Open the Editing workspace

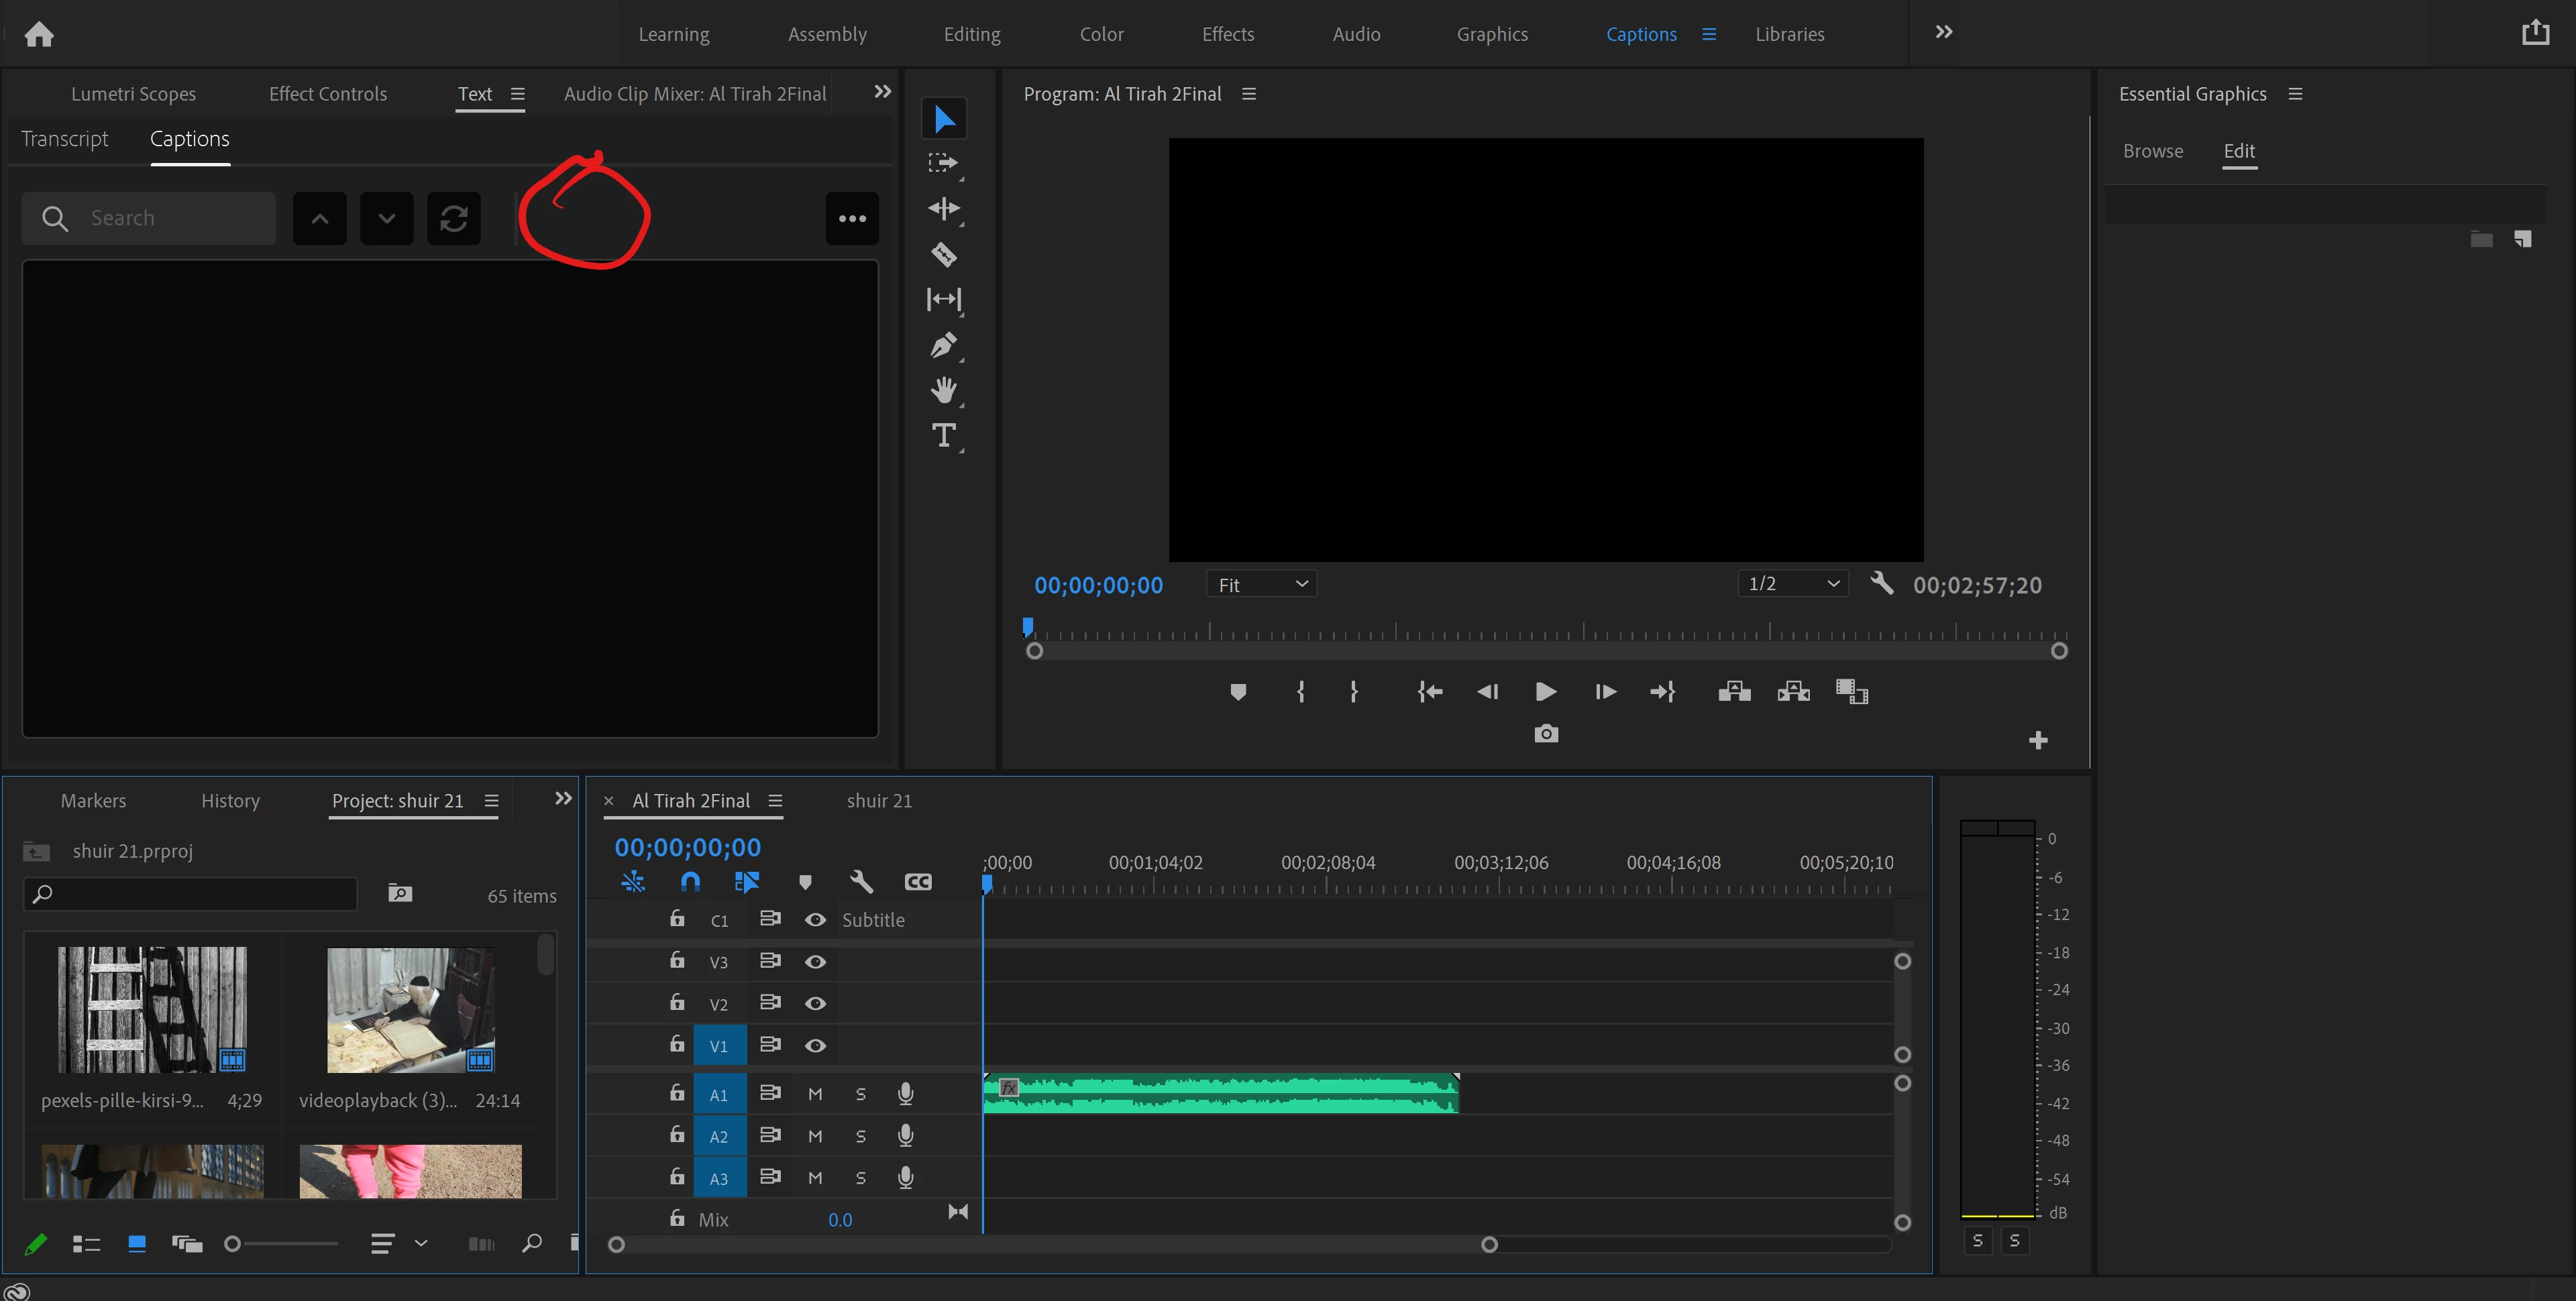coord(971,34)
